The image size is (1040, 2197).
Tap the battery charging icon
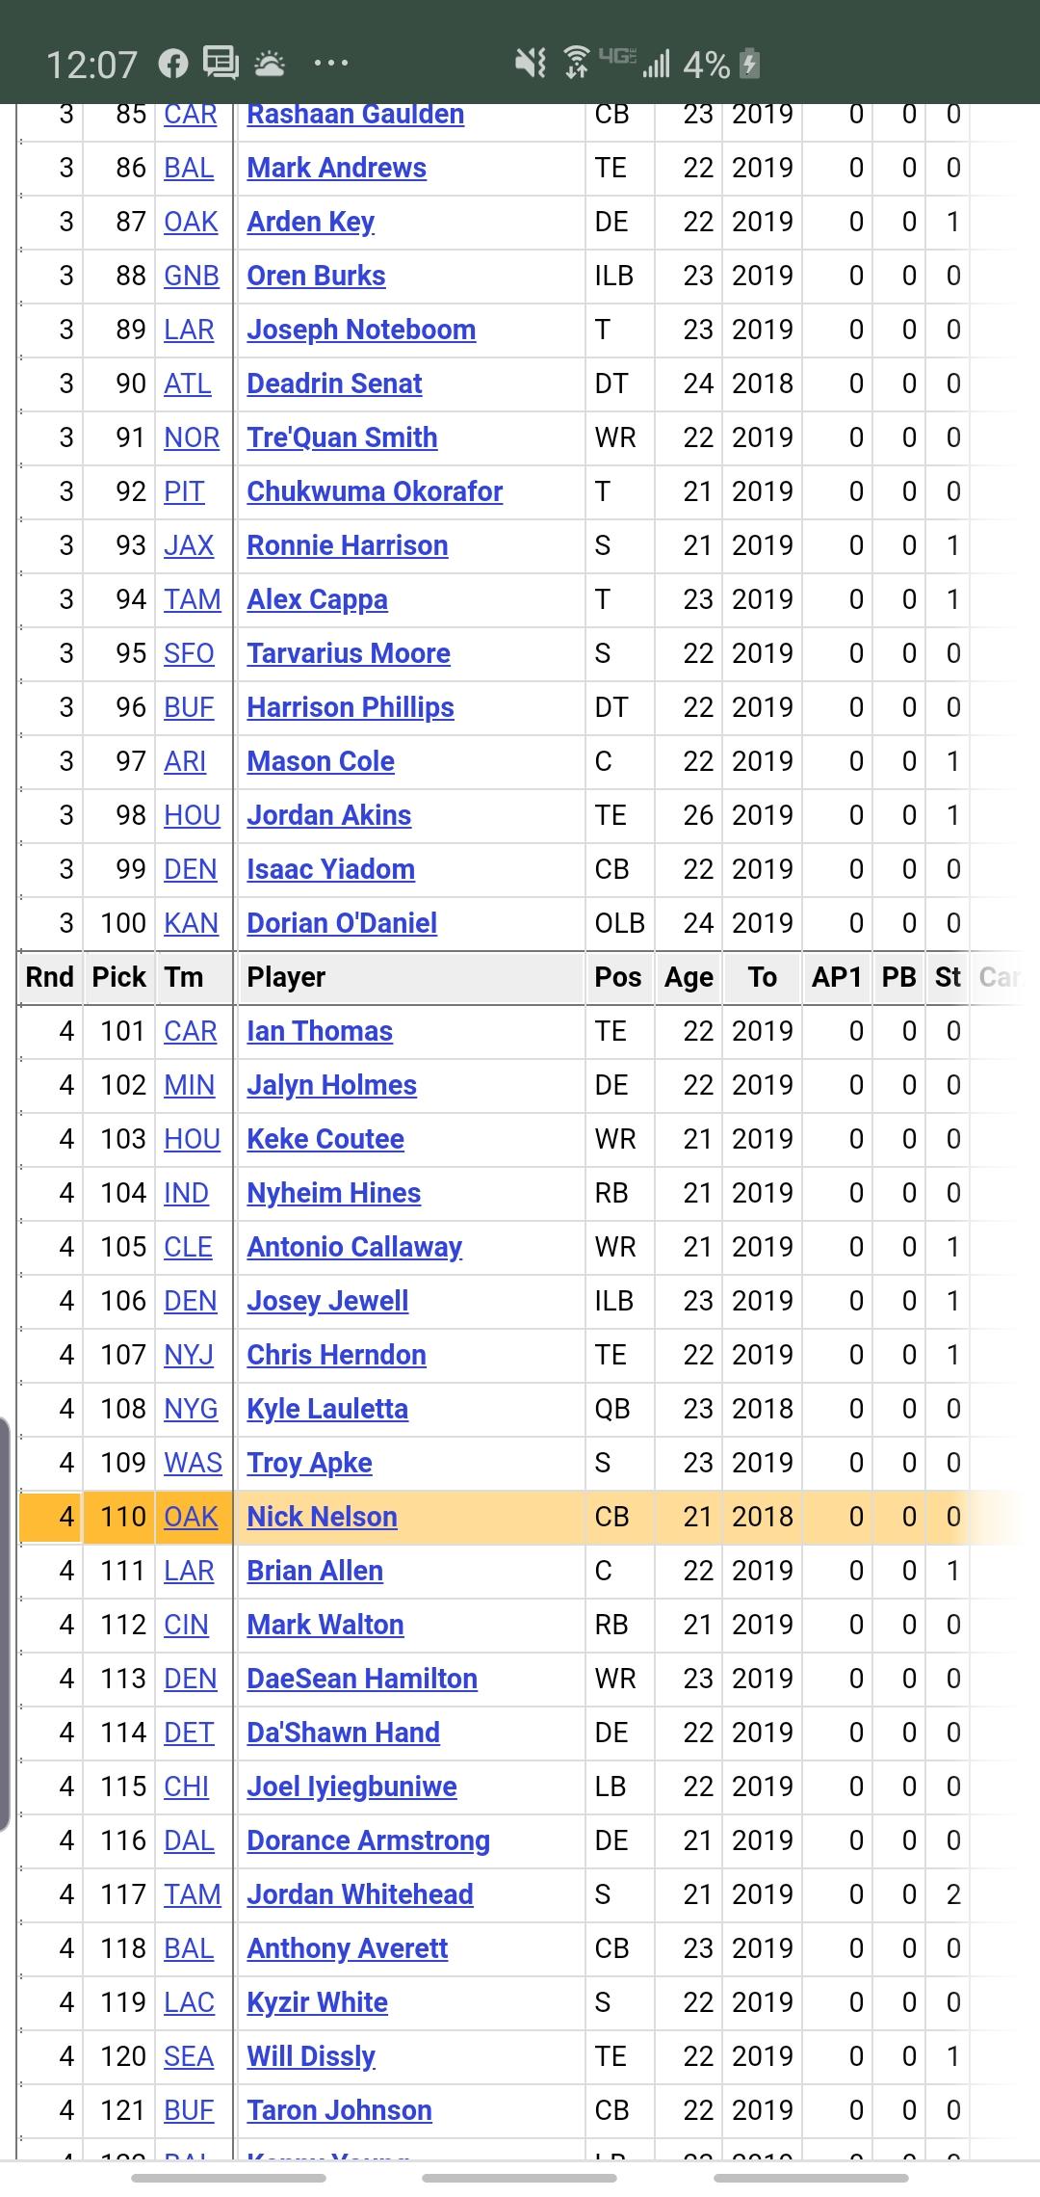coord(749,65)
